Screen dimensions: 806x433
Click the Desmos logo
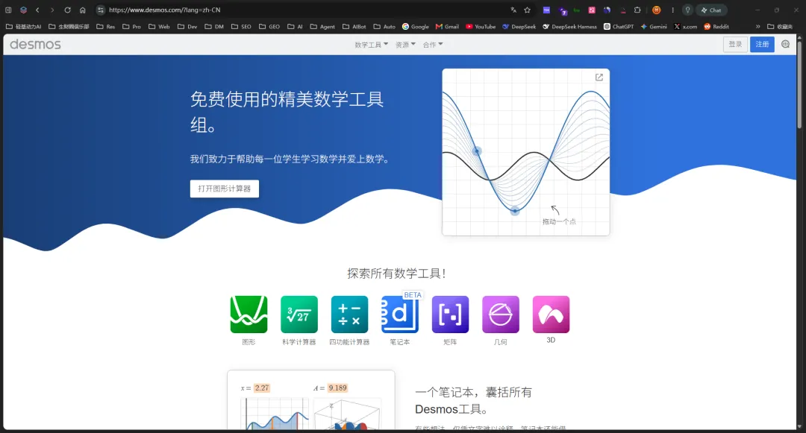click(x=36, y=45)
